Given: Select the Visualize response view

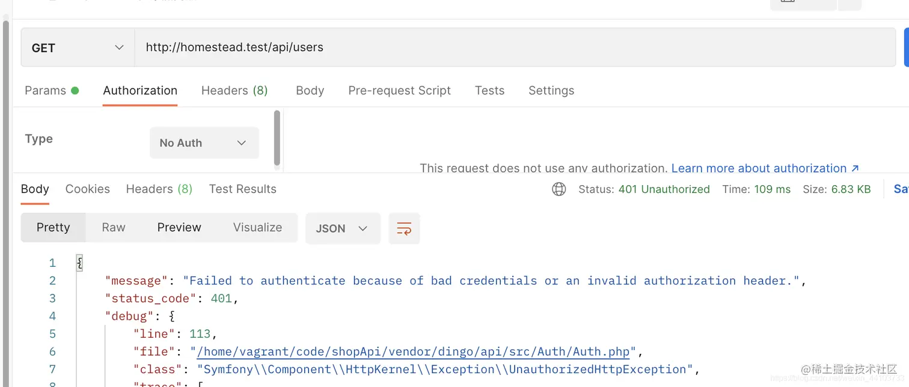Looking at the screenshot, I should (x=257, y=227).
